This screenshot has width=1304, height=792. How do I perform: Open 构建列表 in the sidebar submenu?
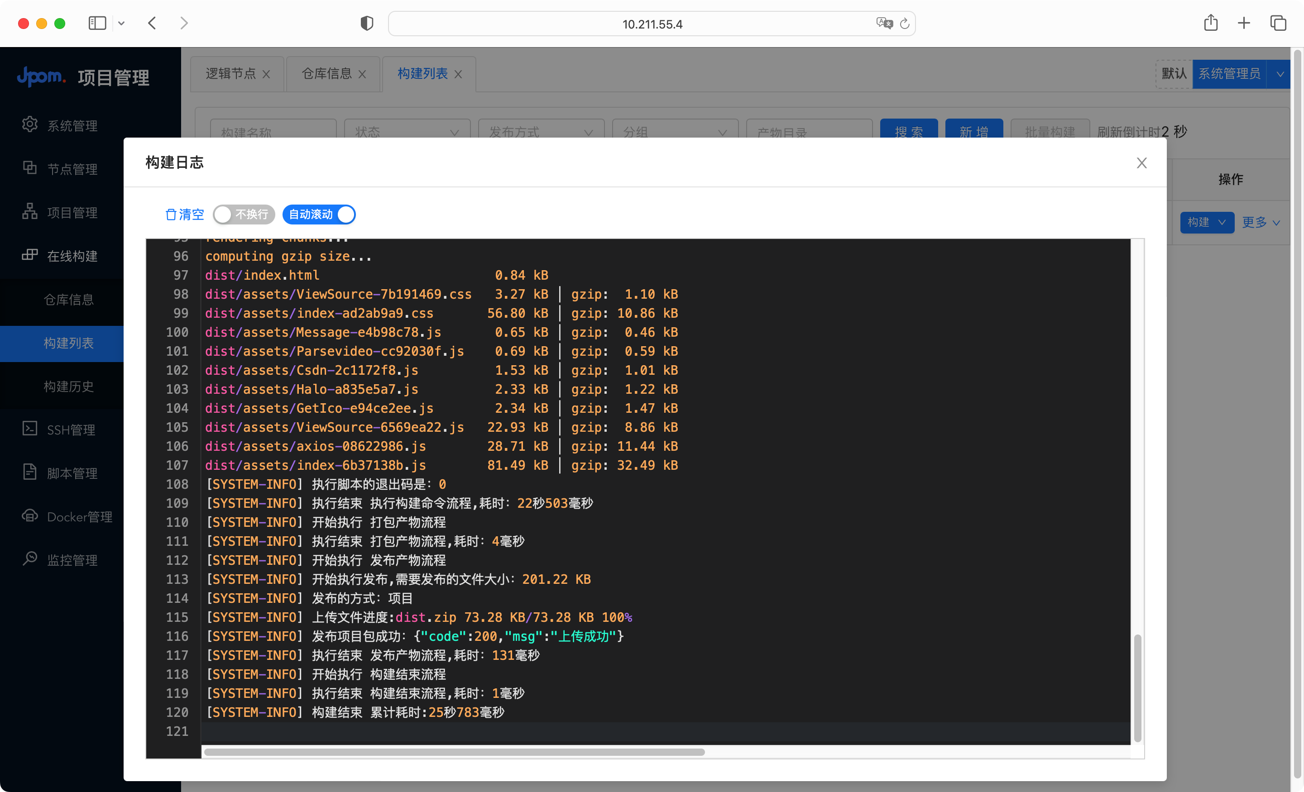point(69,344)
